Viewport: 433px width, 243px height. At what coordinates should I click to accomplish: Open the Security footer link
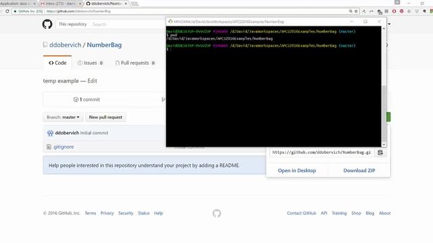[x=126, y=213]
